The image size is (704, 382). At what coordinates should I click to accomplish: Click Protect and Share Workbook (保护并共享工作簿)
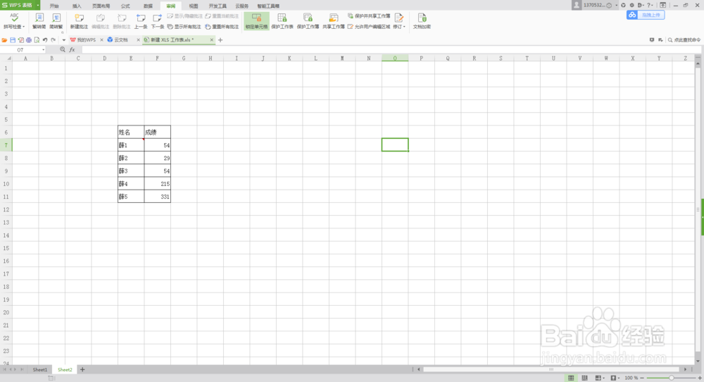click(369, 16)
